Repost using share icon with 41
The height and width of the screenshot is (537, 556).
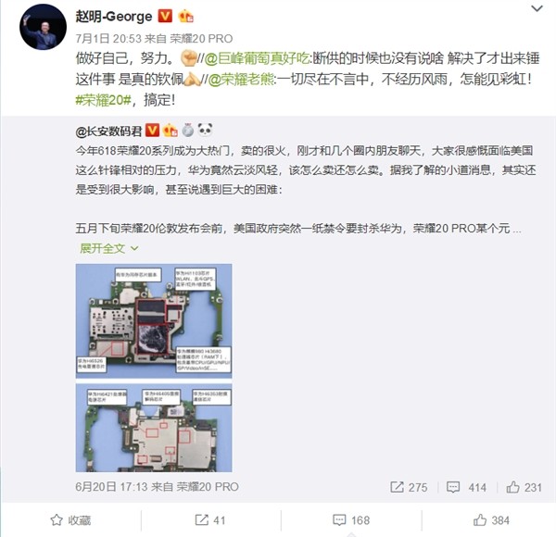click(x=210, y=520)
